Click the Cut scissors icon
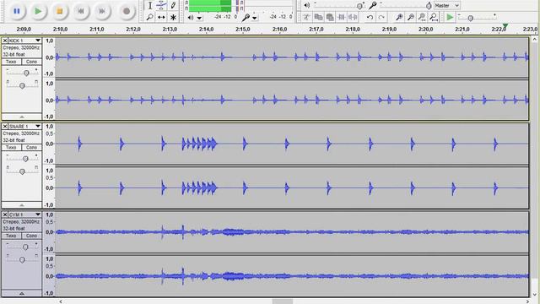Image resolution: width=540 pixels, height=304 pixels. click(x=306, y=17)
